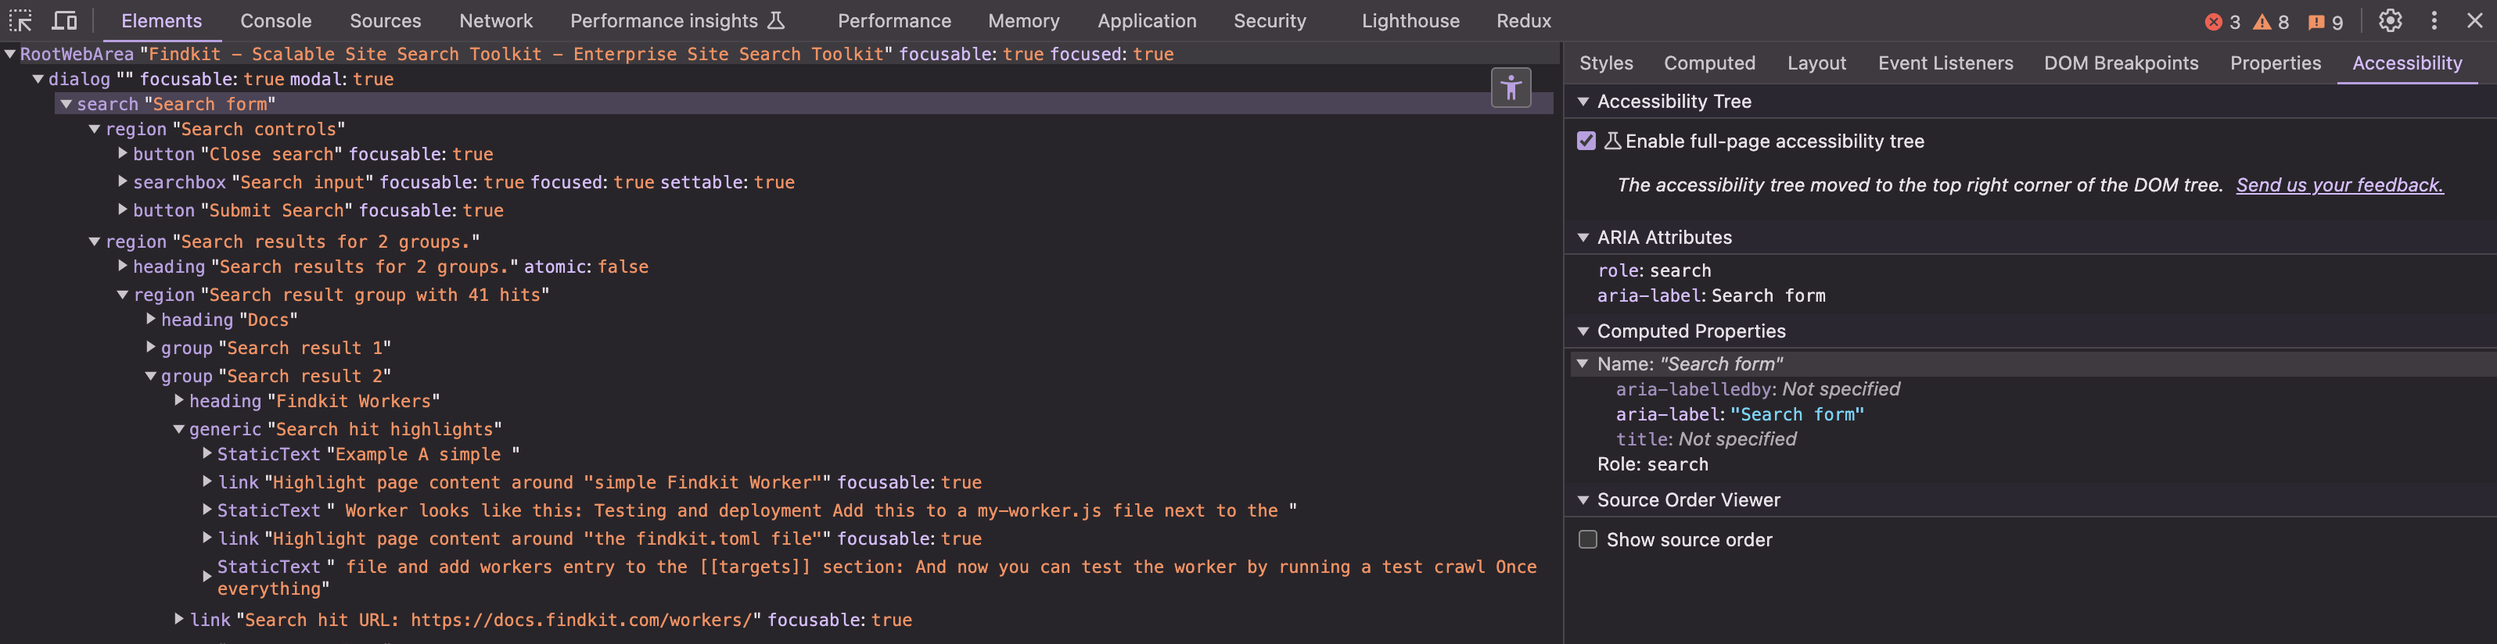Open the Sources tab
Image resolution: width=2497 pixels, height=644 pixels.
pyautogui.click(x=385, y=20)
